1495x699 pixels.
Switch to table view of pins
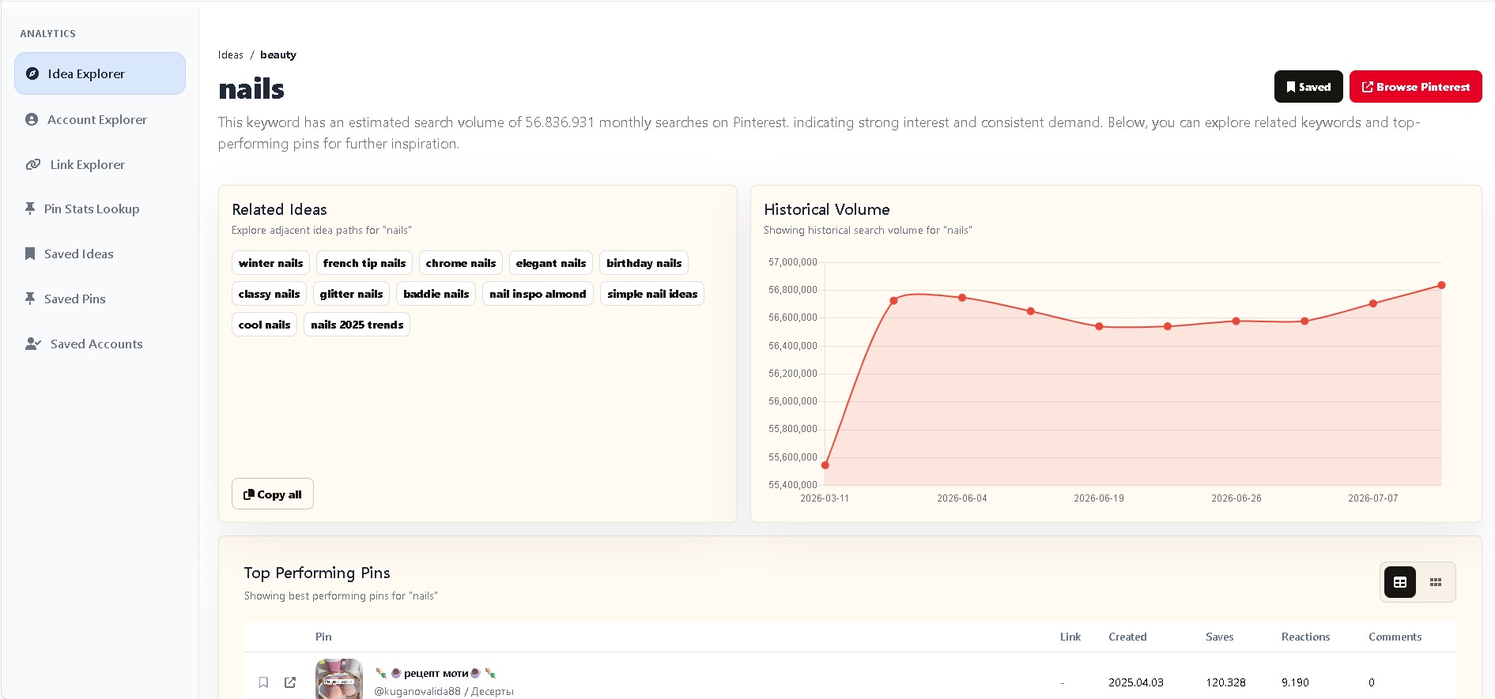1400,582
